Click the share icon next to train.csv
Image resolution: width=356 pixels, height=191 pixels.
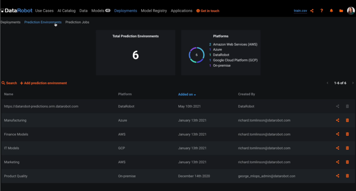point(312,11)
